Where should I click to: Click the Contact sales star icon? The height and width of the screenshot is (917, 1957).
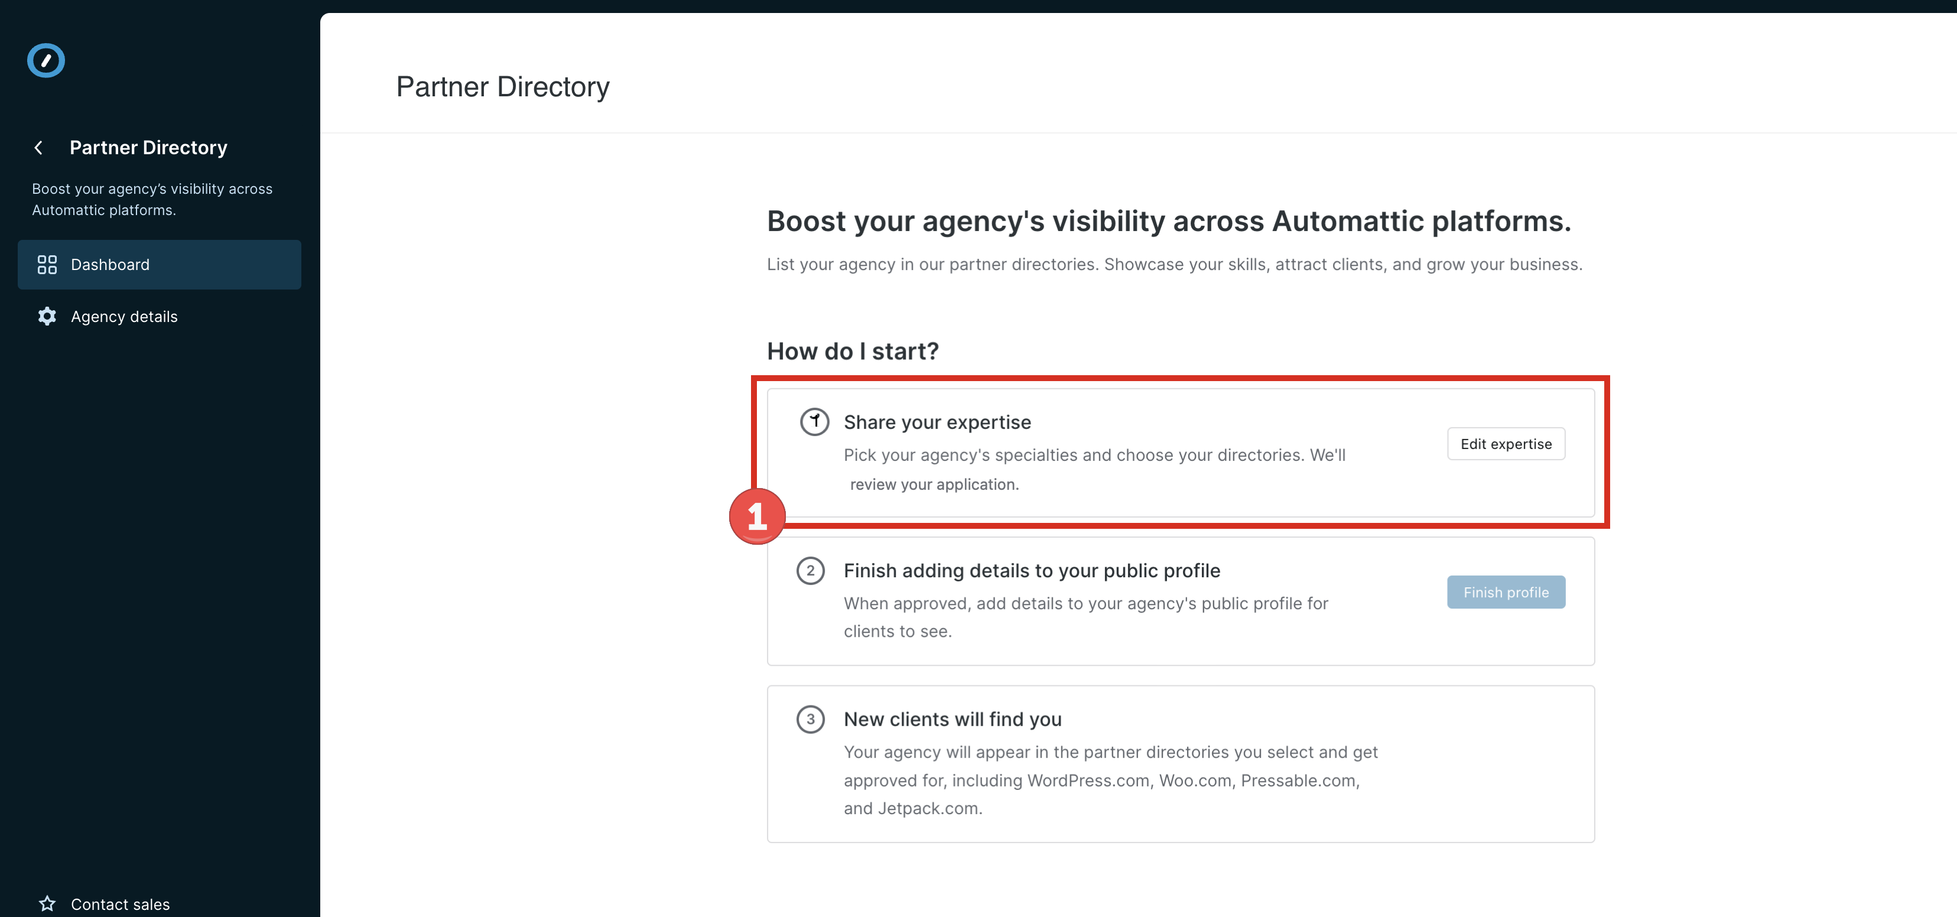coord(47,903)
